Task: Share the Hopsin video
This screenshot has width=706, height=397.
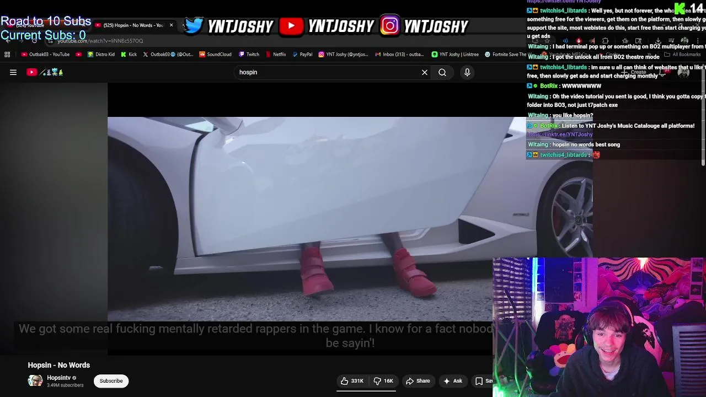Action: pos(418,381)
